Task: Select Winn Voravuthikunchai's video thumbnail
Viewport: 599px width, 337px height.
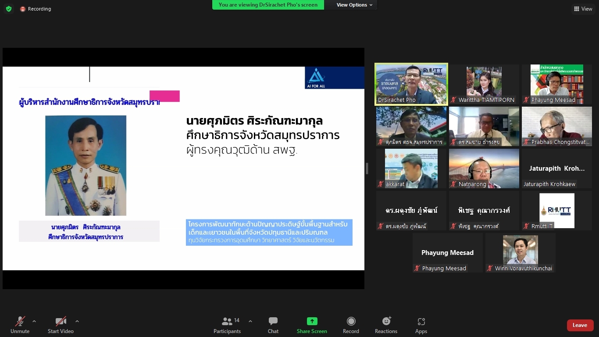Action: (520, 253)
